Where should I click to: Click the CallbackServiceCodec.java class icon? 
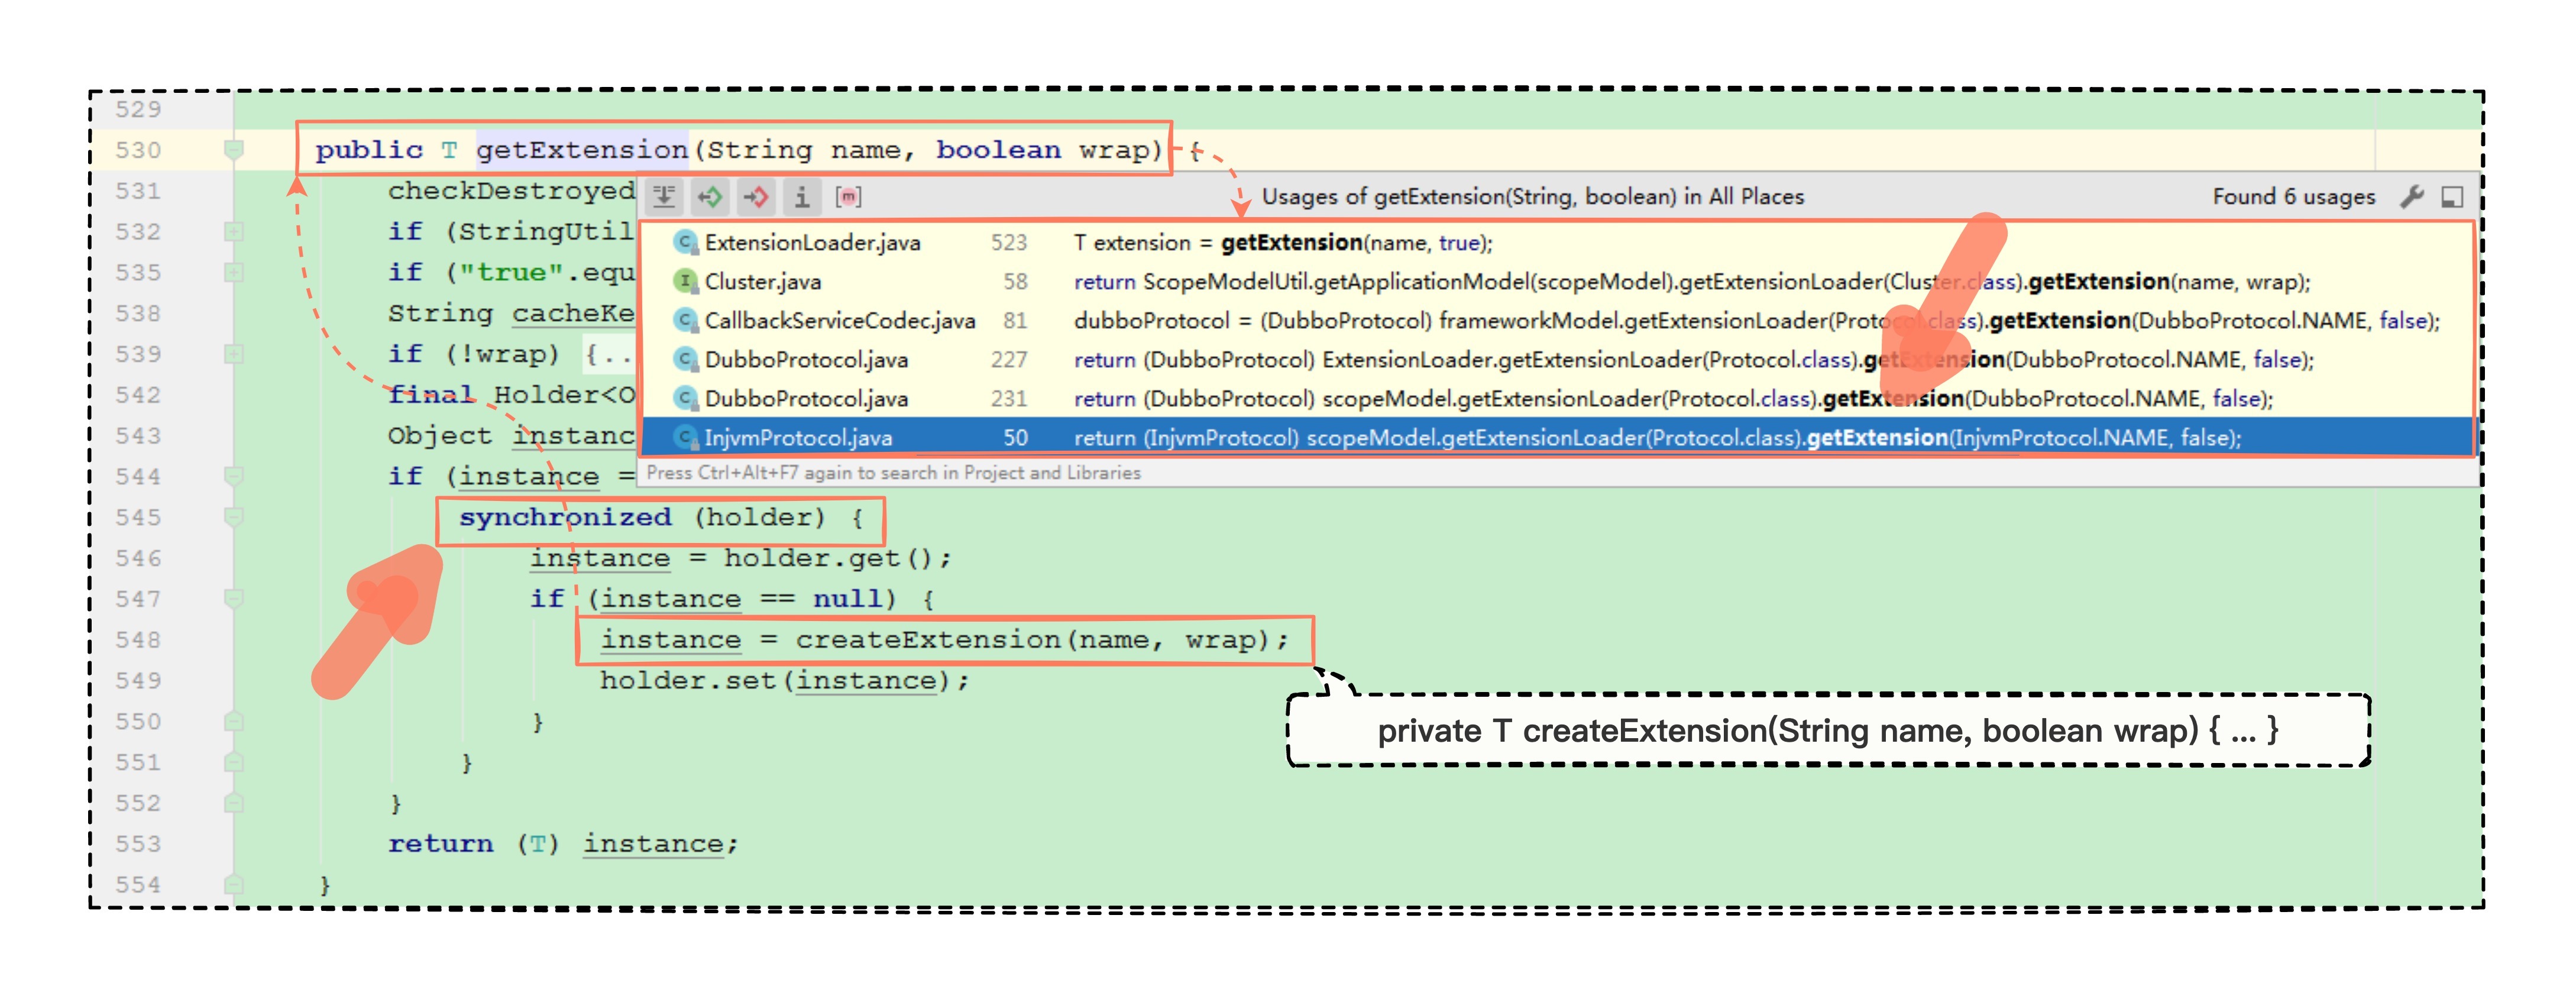click(x=685, y=321)
